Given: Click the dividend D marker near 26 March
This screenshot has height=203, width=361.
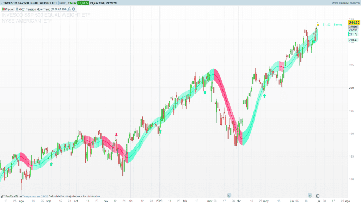Looking at the screenshot, I should (229, 196).
